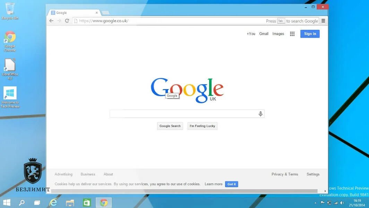The image size is (369, 208).
Task: Click the Sign in button
Action: (x=310, y=34)
